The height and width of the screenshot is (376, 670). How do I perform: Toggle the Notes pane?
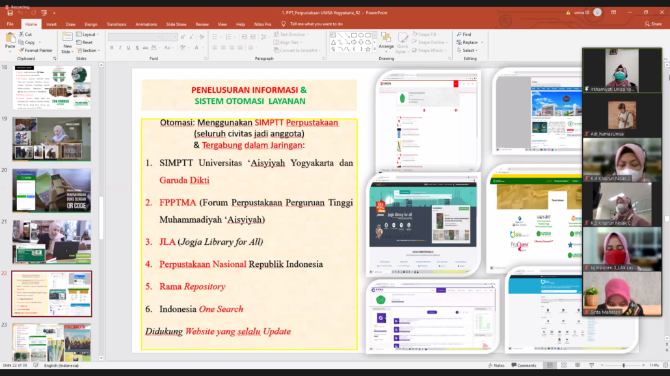coord(496,366)
